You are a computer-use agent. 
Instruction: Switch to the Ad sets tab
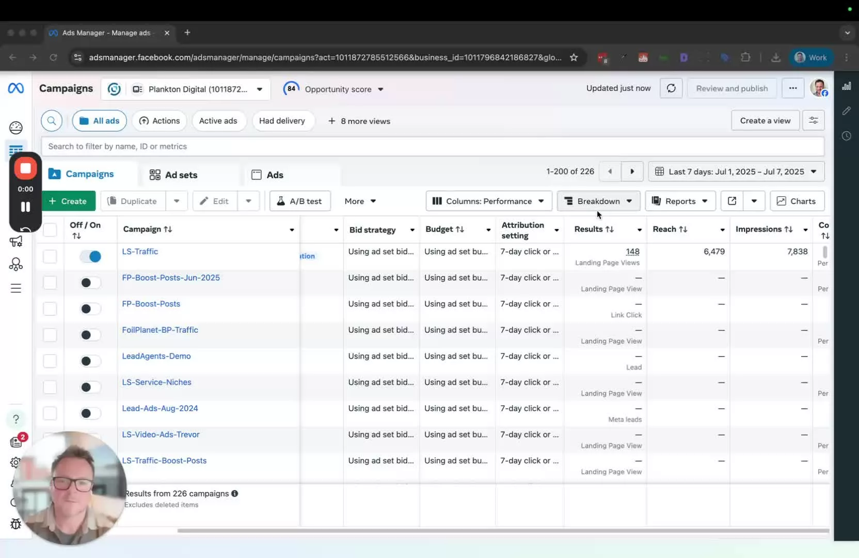click(181, 175)
